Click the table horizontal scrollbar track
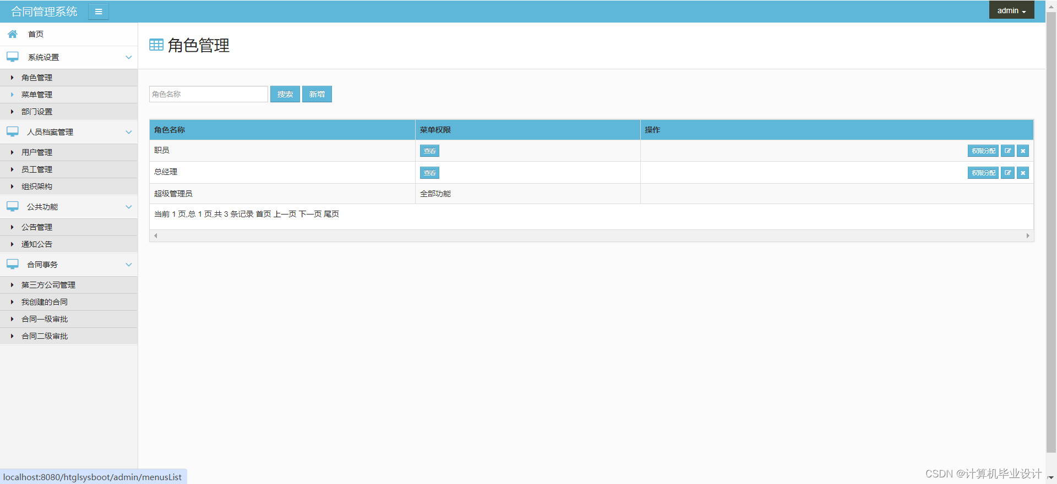The image size is (1057, 484). click(592, 235)
